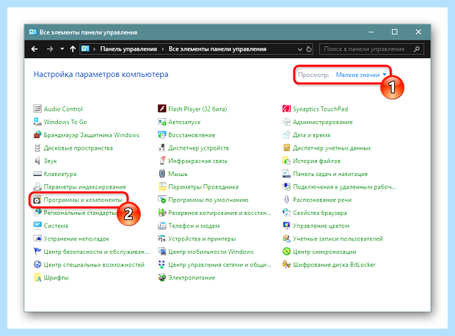Click the Электропитание power icon
Viewport: 455px width, 336px height.
click(162, 278)
